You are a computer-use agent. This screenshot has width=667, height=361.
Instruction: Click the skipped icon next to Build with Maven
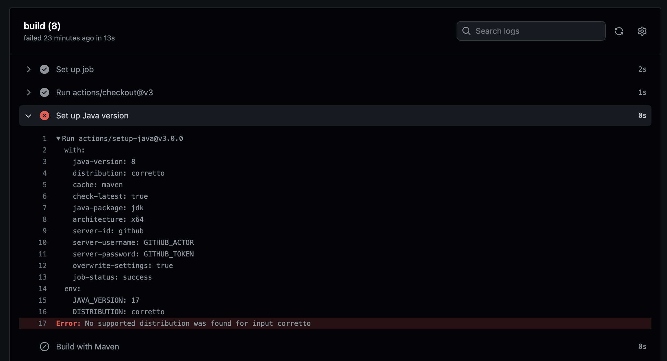[x=45, y=347]
